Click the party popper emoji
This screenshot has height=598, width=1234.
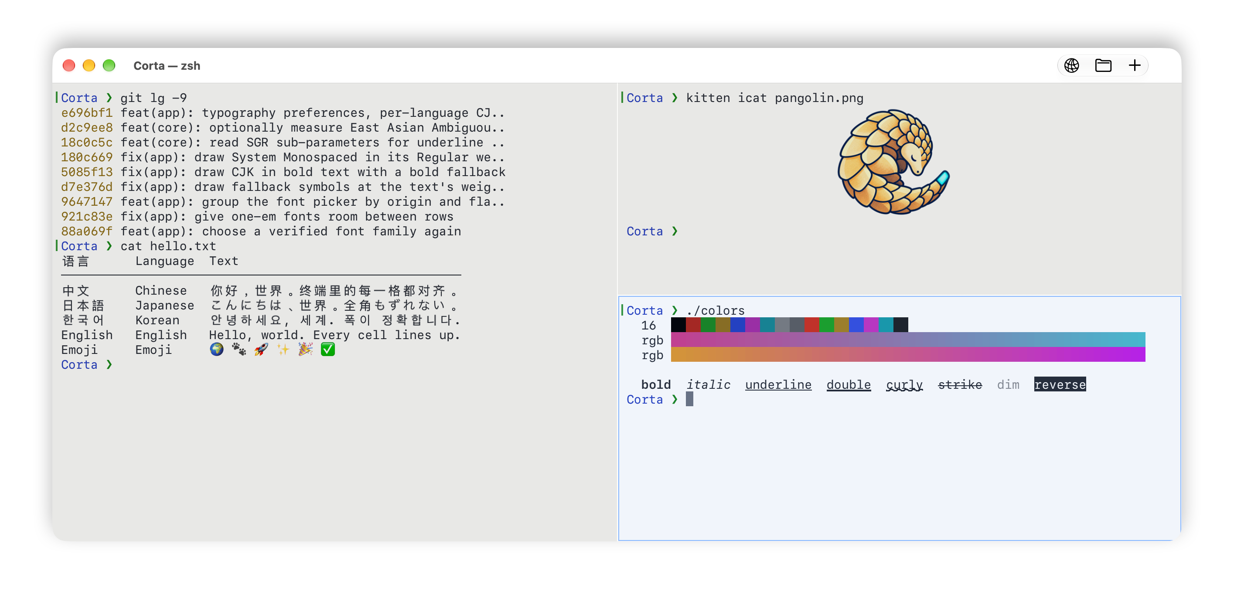tap(306, 350)
